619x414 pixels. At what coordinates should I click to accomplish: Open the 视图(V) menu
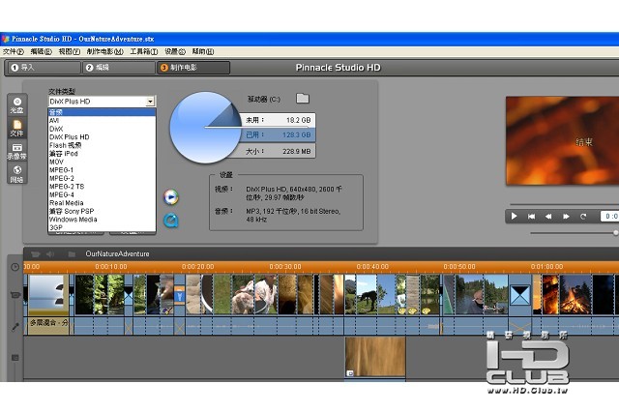pyautogui.click(x=70, y=51)
